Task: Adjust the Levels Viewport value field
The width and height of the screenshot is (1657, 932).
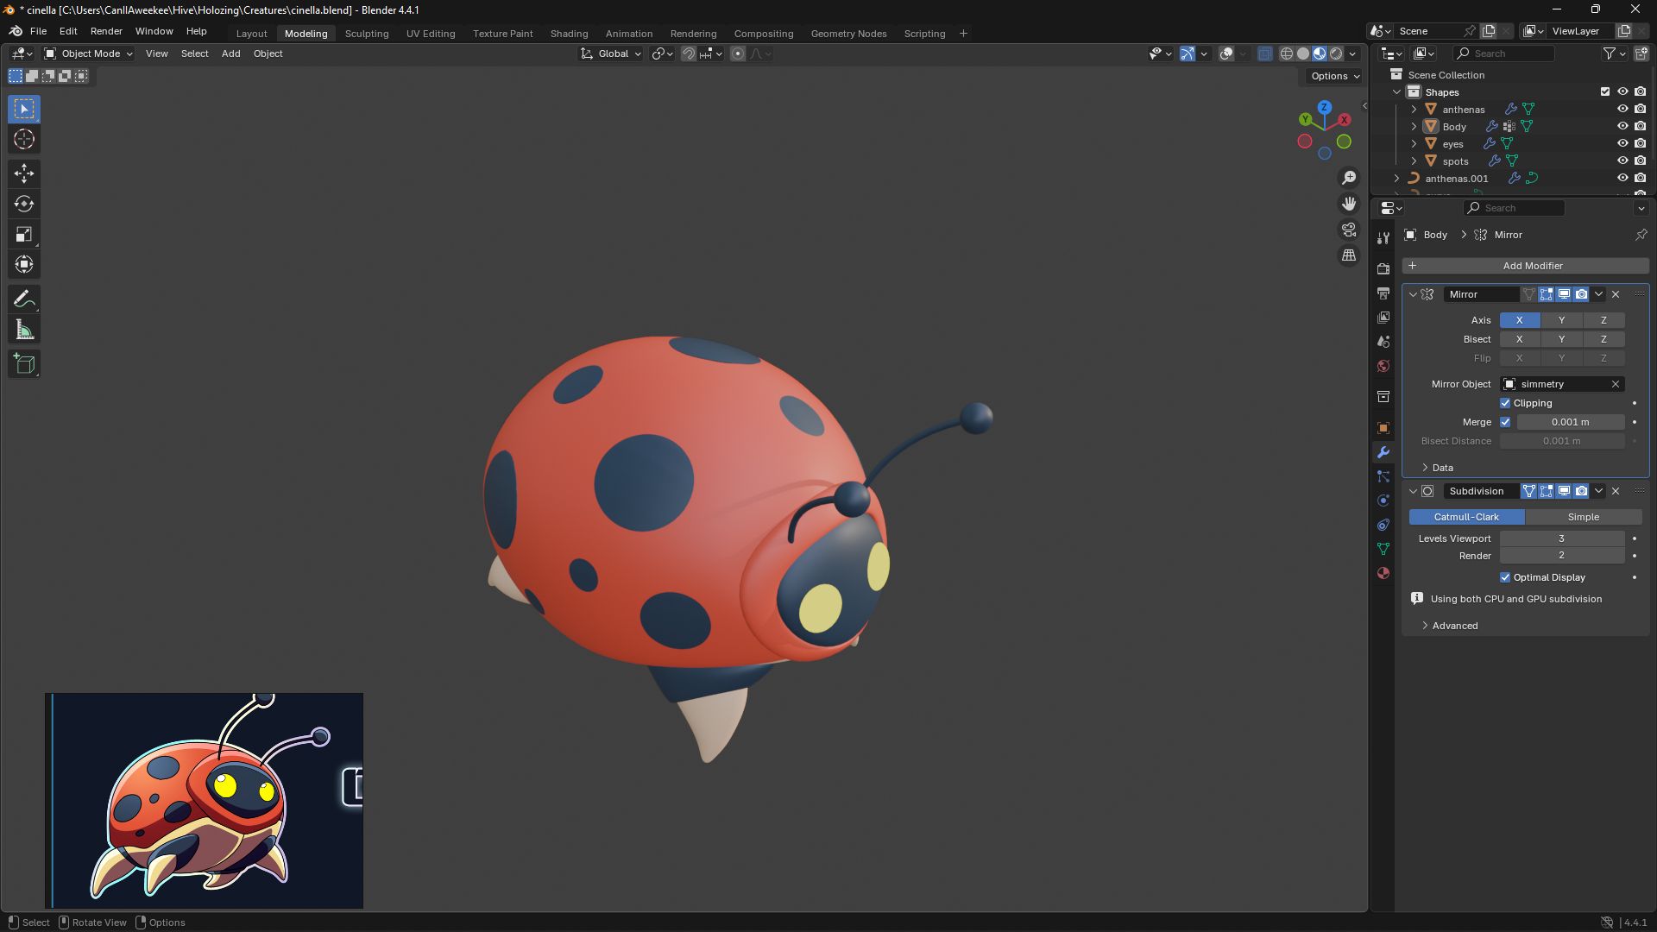Action: point(1562,538)
